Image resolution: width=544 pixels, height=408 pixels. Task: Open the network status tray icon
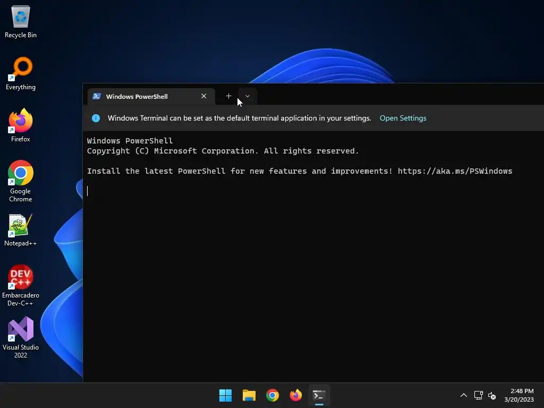coord(479,395)
